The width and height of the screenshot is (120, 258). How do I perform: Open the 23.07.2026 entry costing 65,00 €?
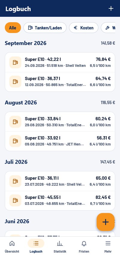(x=60, y=181)
